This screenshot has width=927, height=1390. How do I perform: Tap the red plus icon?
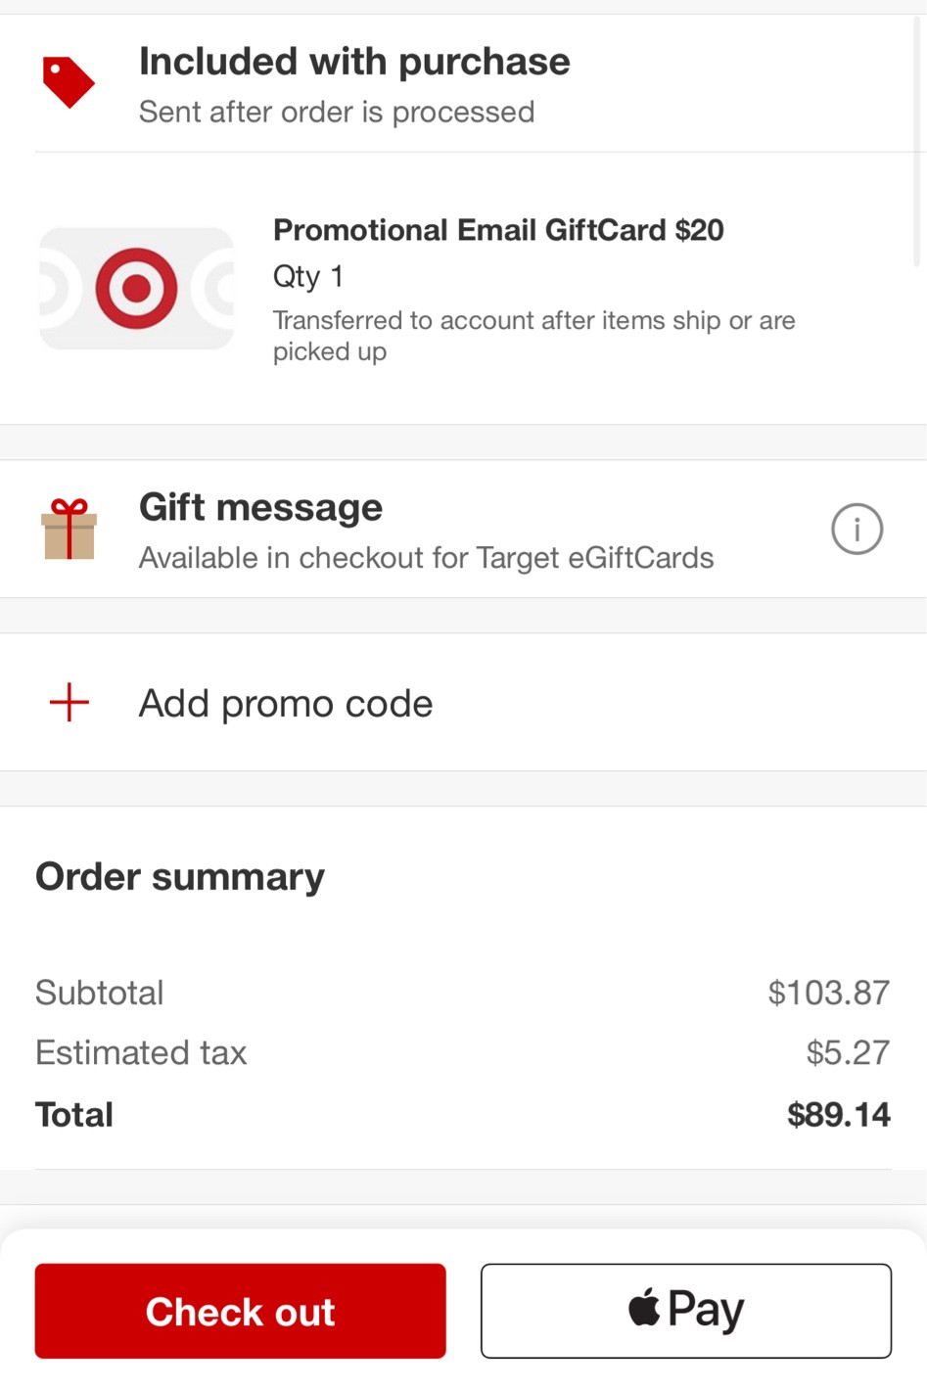pos(70,703)
